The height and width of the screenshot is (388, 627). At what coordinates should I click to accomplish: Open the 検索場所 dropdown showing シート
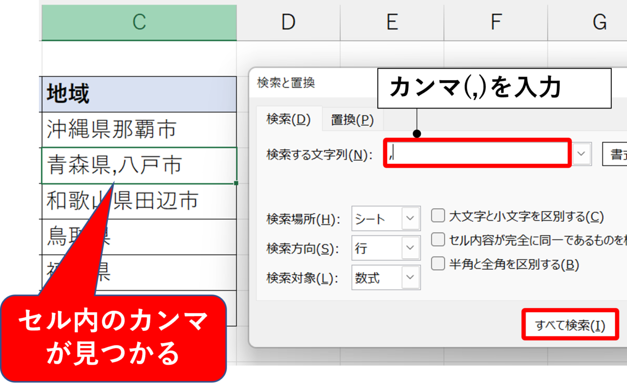(386, 220)
